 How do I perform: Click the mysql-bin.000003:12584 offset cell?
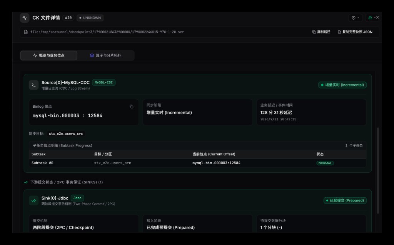[x=216, y=163]
